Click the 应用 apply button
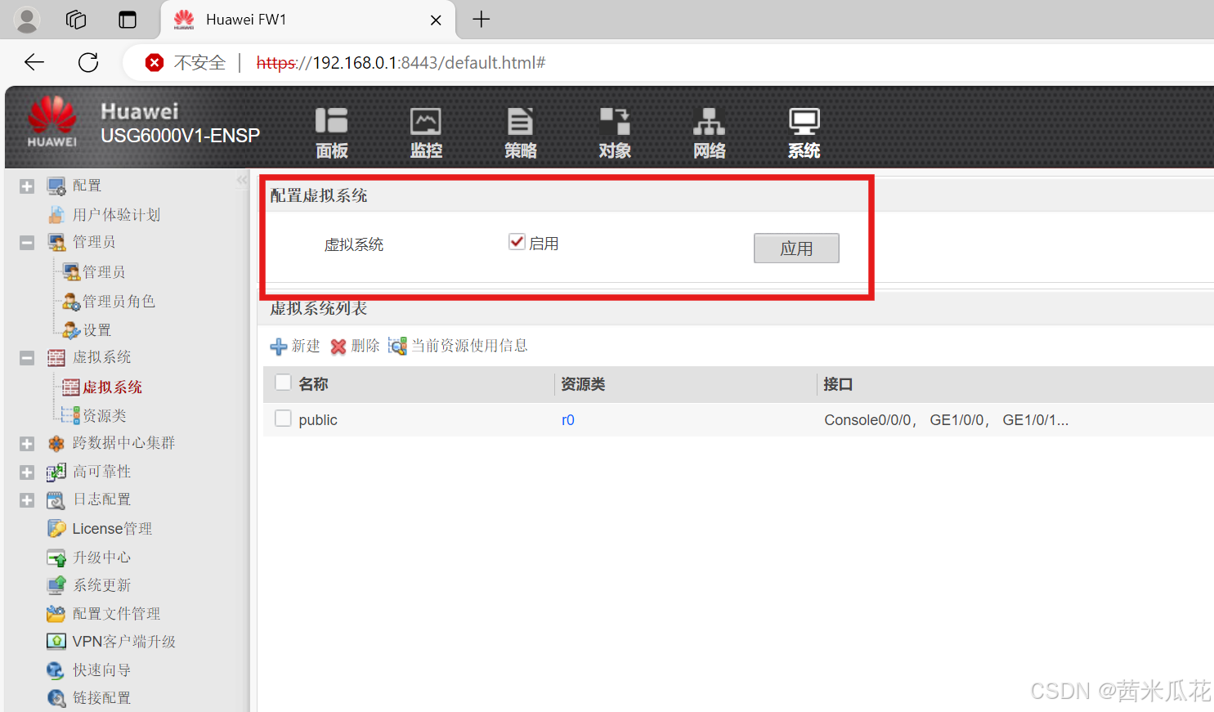This screenshot has width=1214, height=712. 796,249
